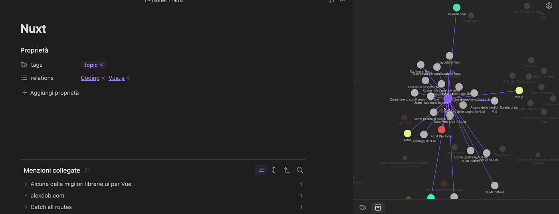This screenshot has height=214, width=559.
Task: Select the Catch all routes graph node
Action: 487,153
